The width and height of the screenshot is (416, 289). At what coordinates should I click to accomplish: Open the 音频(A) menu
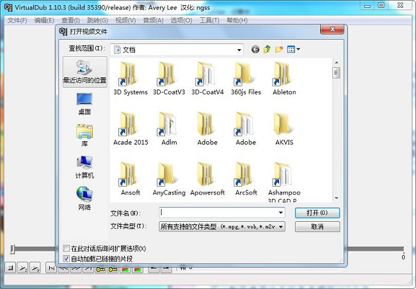153,20
